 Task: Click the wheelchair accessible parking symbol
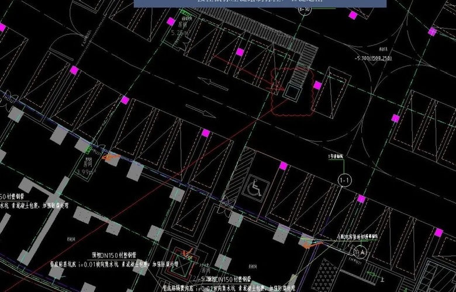tap(257, 187)
